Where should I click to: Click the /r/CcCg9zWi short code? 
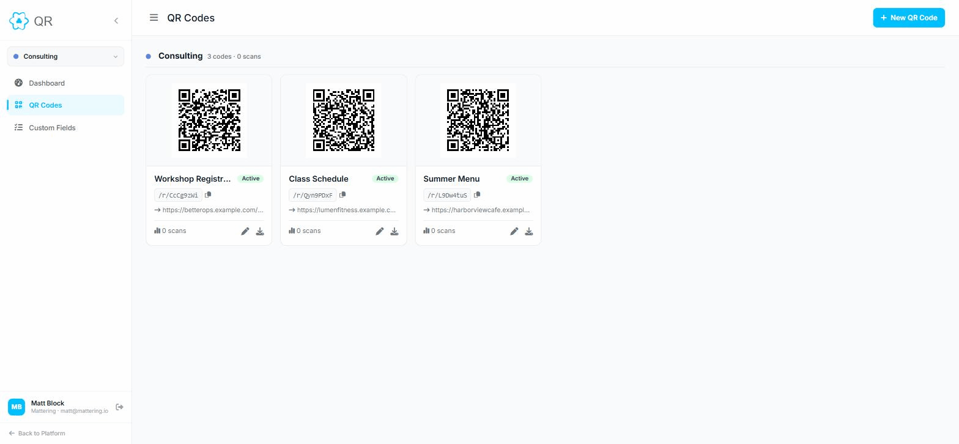coord(178,196)
